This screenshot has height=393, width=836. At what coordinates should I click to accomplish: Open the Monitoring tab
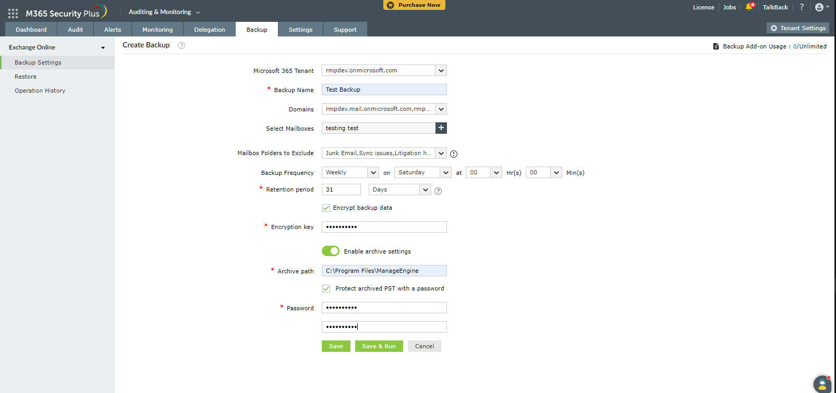coord(157,30)
